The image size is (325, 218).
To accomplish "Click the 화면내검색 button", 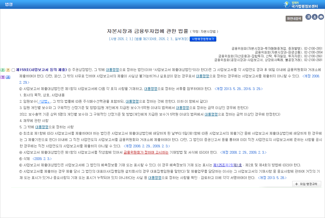I will [x=294, y=19].
